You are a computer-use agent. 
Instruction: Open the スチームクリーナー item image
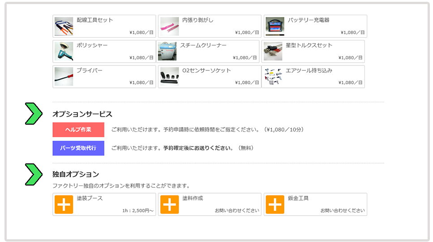[167, 52]
